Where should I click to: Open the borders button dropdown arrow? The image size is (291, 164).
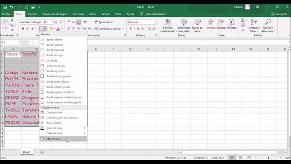point(45,29)
